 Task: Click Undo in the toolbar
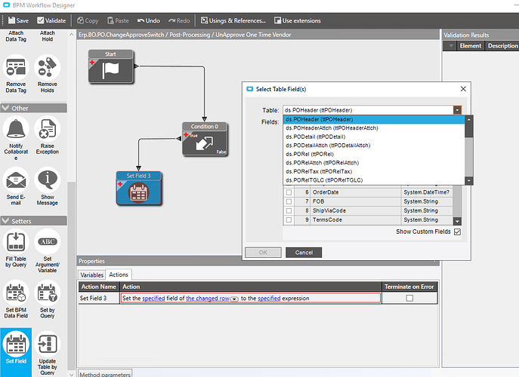tap(149, 20)
